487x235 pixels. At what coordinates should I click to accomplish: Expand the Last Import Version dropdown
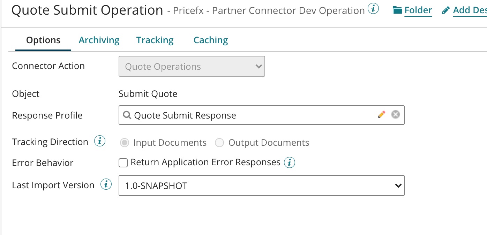click(x=261, y=185)
